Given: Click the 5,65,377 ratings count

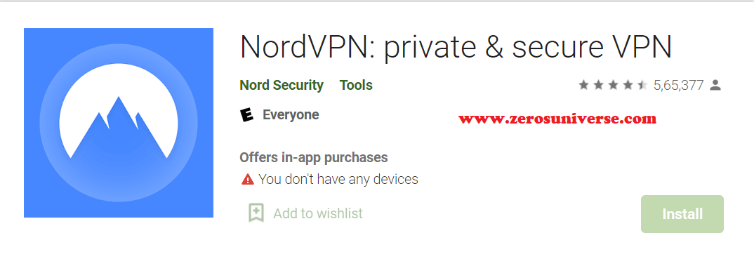Looking at the screenshot, I should [x=678, y=86].
